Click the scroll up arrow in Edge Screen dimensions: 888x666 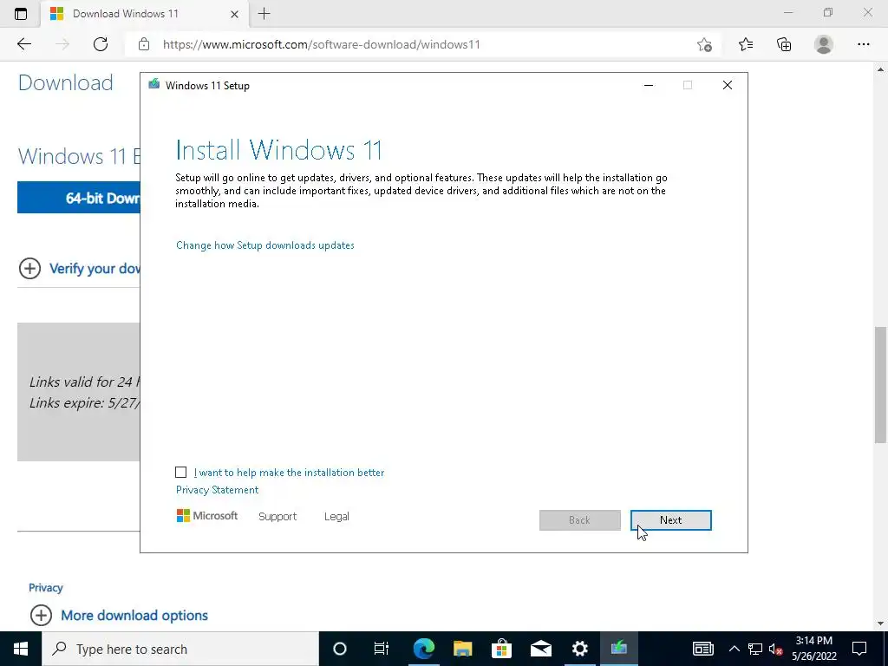point(881,69)
